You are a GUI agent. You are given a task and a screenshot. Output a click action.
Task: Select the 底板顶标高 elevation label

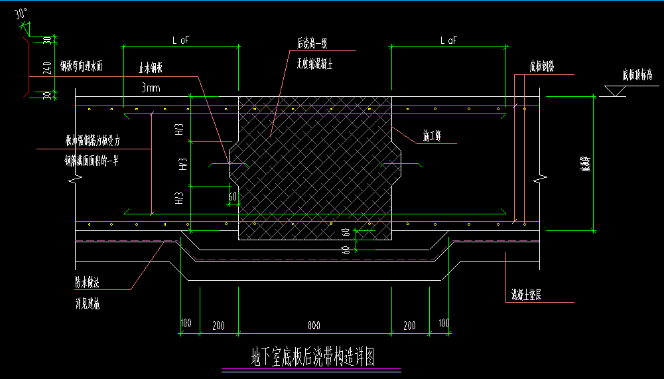[x=637, y=75]
